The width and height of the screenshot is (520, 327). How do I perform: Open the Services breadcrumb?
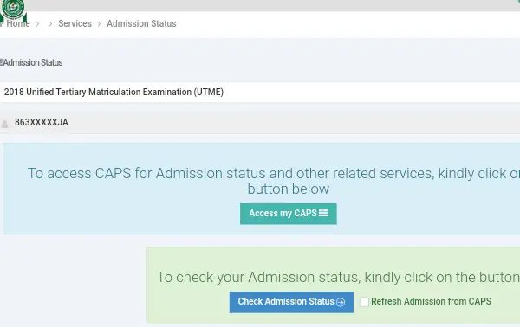(75, 24)
